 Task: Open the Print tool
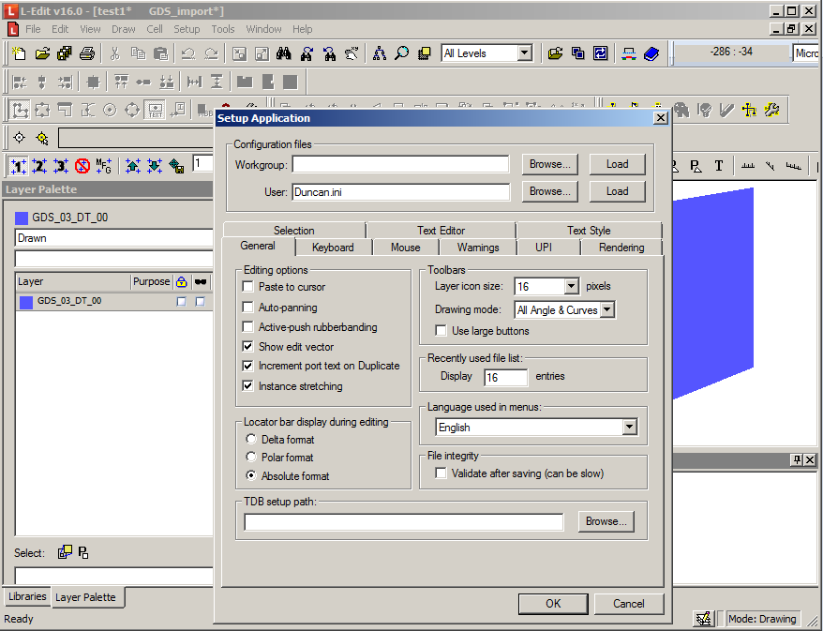click(x=86, y=53)
